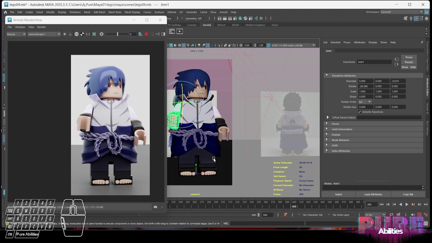Viewport: 432px width, 243px height.
Task: Jump to start of playback range
Action: [x=382, y=205]
